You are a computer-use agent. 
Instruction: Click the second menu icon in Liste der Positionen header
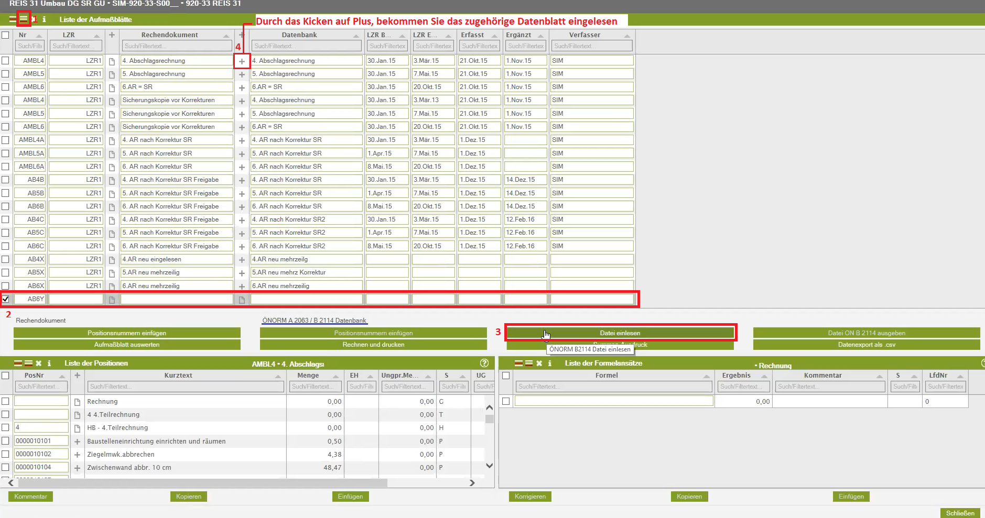(x=28, y=363)
